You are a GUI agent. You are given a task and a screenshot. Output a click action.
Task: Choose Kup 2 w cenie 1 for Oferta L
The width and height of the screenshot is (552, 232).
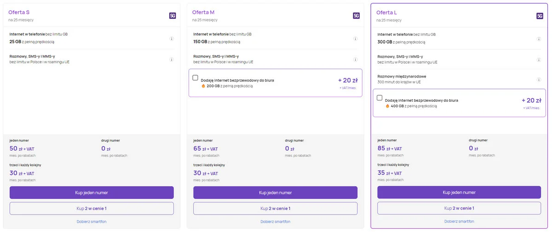click(459, 208)
